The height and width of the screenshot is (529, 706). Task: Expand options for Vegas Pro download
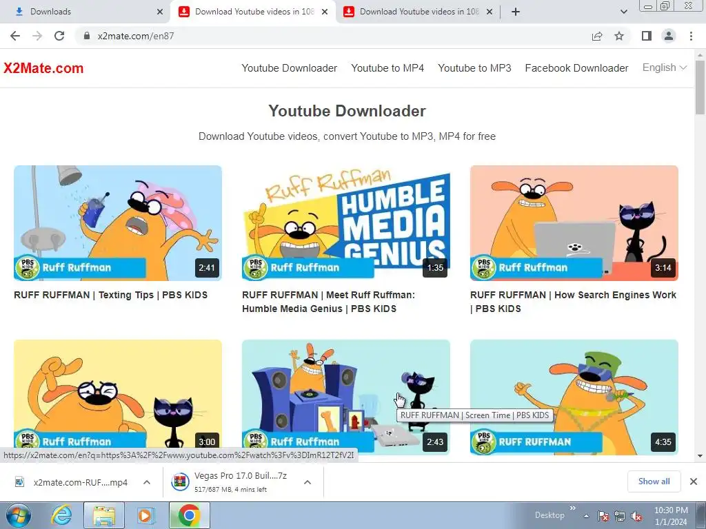coord(307,482)
